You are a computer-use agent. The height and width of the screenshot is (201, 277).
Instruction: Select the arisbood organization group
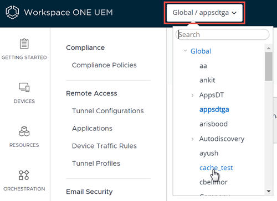click(x=213, y=124)
